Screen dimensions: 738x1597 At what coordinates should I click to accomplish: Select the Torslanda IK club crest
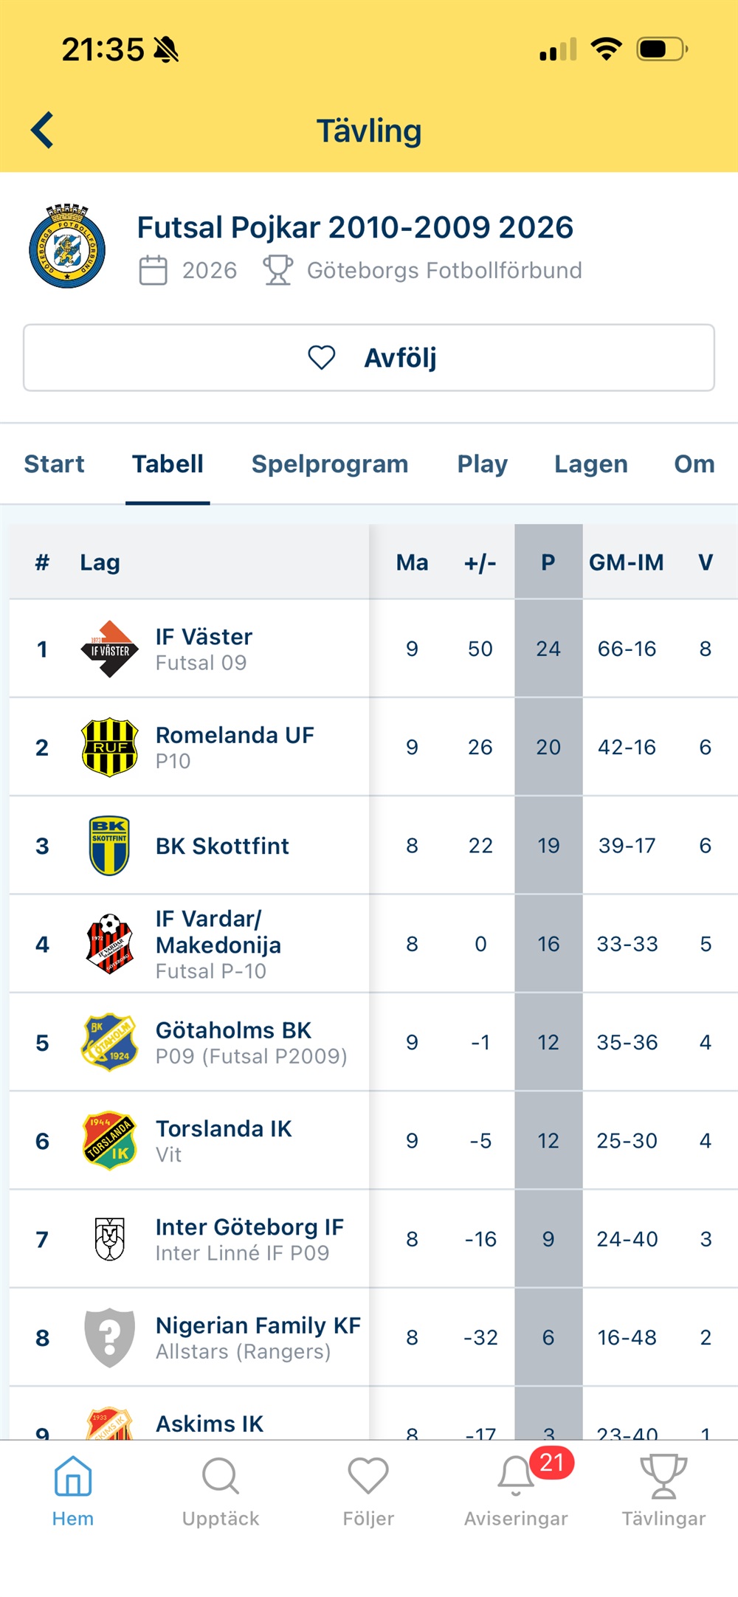click(109, 1141)
